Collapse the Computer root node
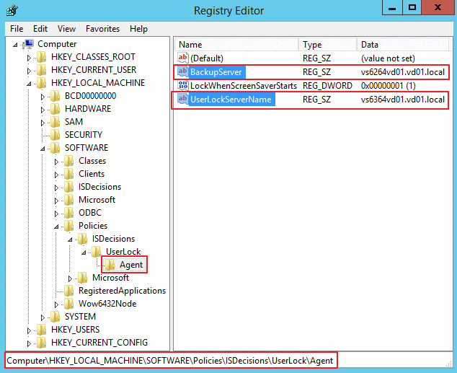The height and width of the screenshot is (373, 457). [15, 45]
